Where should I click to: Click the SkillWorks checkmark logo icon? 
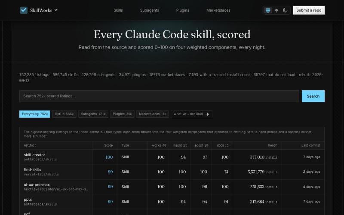coord(24,10)
